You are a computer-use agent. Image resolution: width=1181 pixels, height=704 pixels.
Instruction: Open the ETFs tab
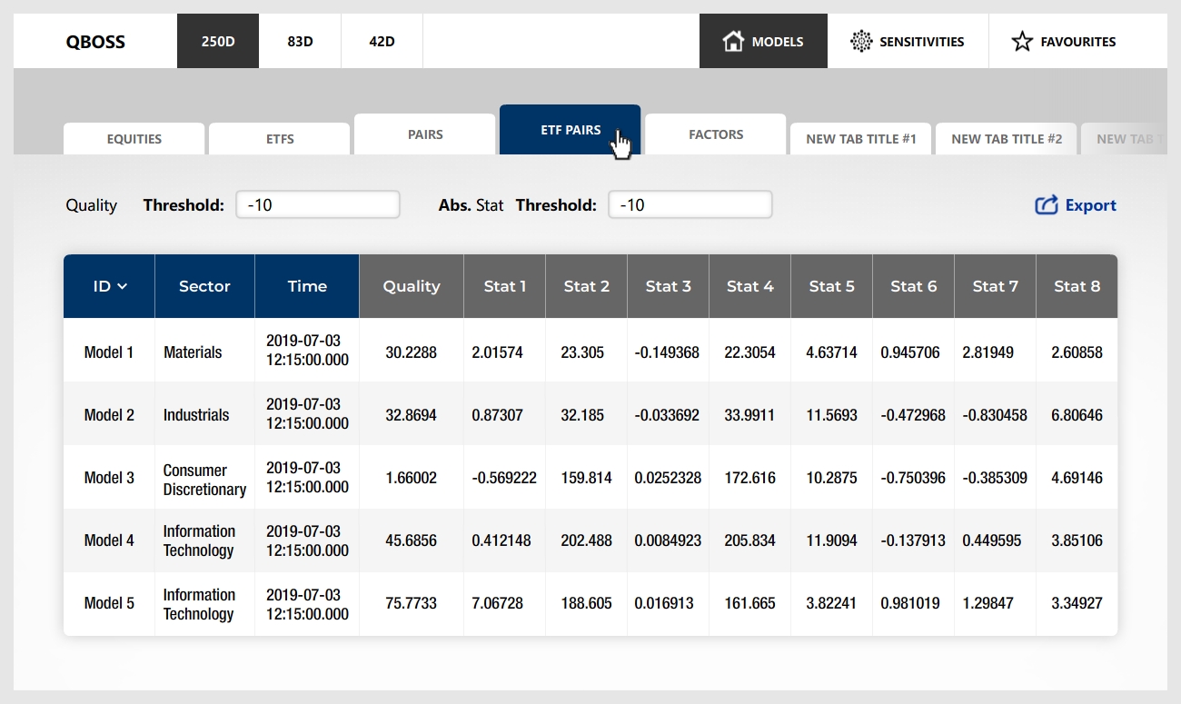click(280, 139)
